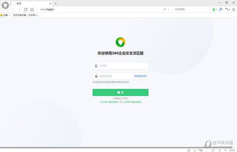Click the phone icon in 手机号 field

click(96, 66)
